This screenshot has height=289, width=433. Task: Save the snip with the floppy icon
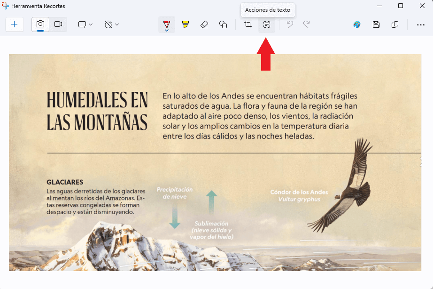pyautogui.click(x=376, y=24)
